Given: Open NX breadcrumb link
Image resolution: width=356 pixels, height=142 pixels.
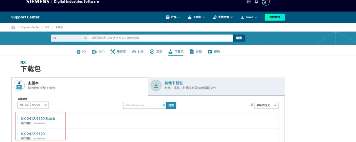Looking at the screenshot, I should [47, 27].
